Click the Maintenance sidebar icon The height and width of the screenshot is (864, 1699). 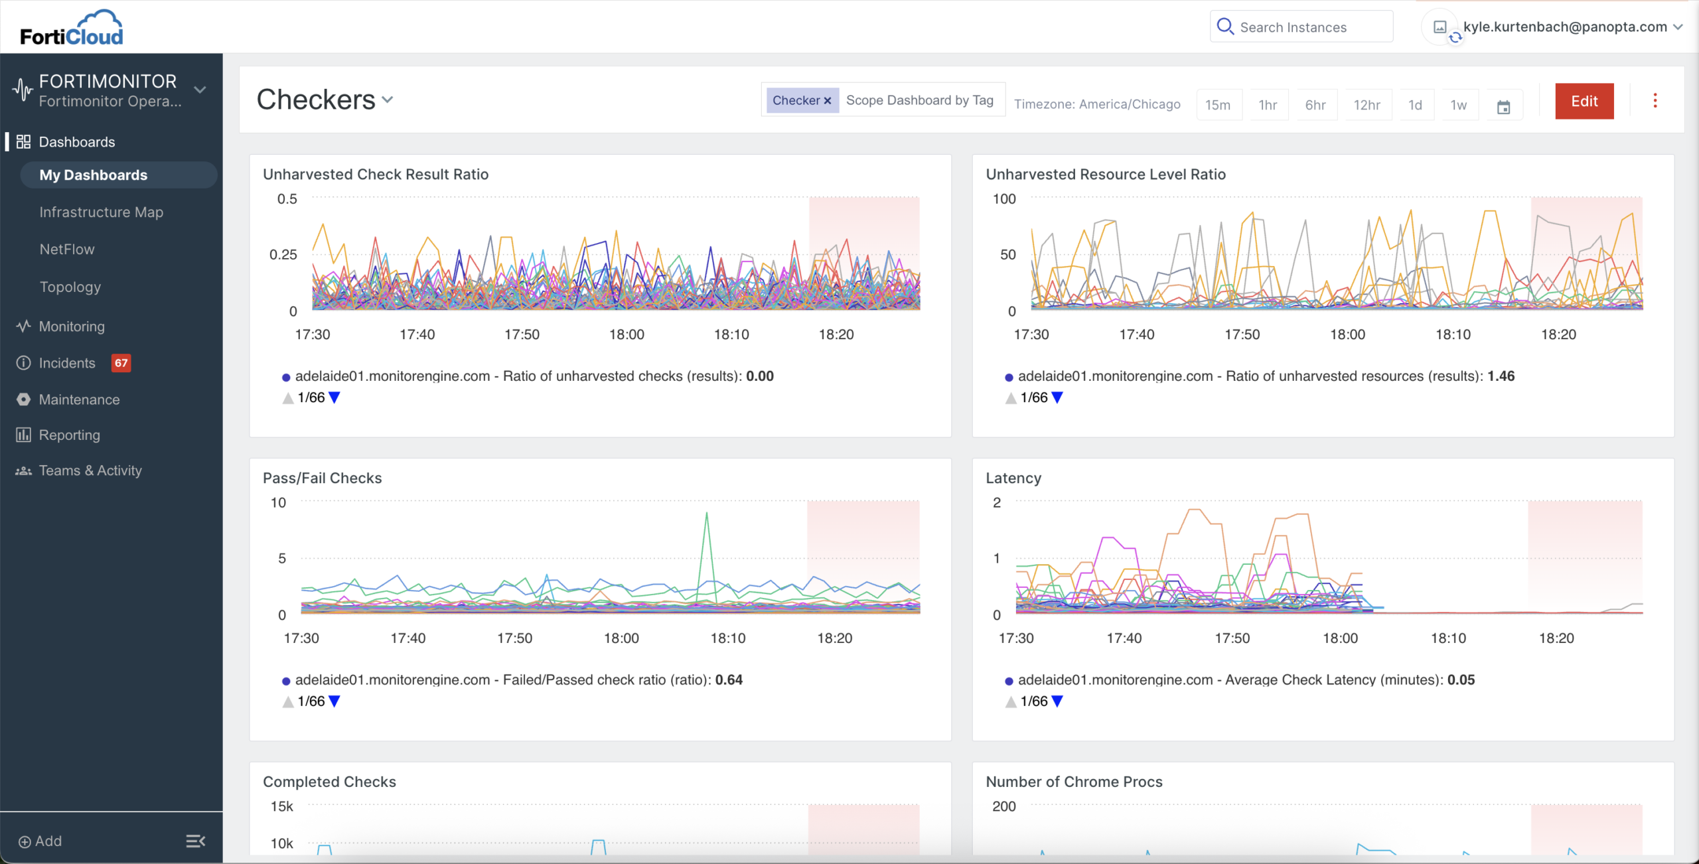click(x=23, y=399)
